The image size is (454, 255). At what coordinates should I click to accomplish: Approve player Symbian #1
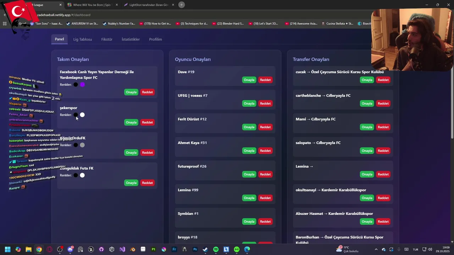coord(249,221)
